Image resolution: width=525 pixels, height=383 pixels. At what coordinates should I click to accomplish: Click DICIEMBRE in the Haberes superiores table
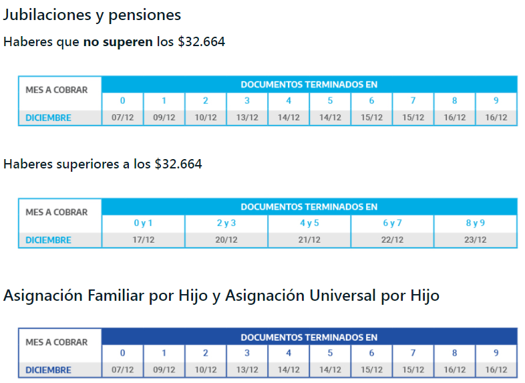(48, 240)
